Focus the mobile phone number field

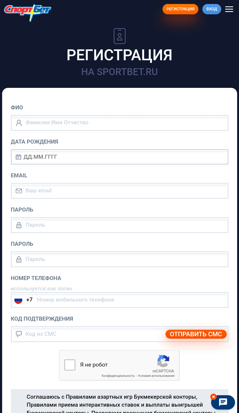(x=130, y=300)
